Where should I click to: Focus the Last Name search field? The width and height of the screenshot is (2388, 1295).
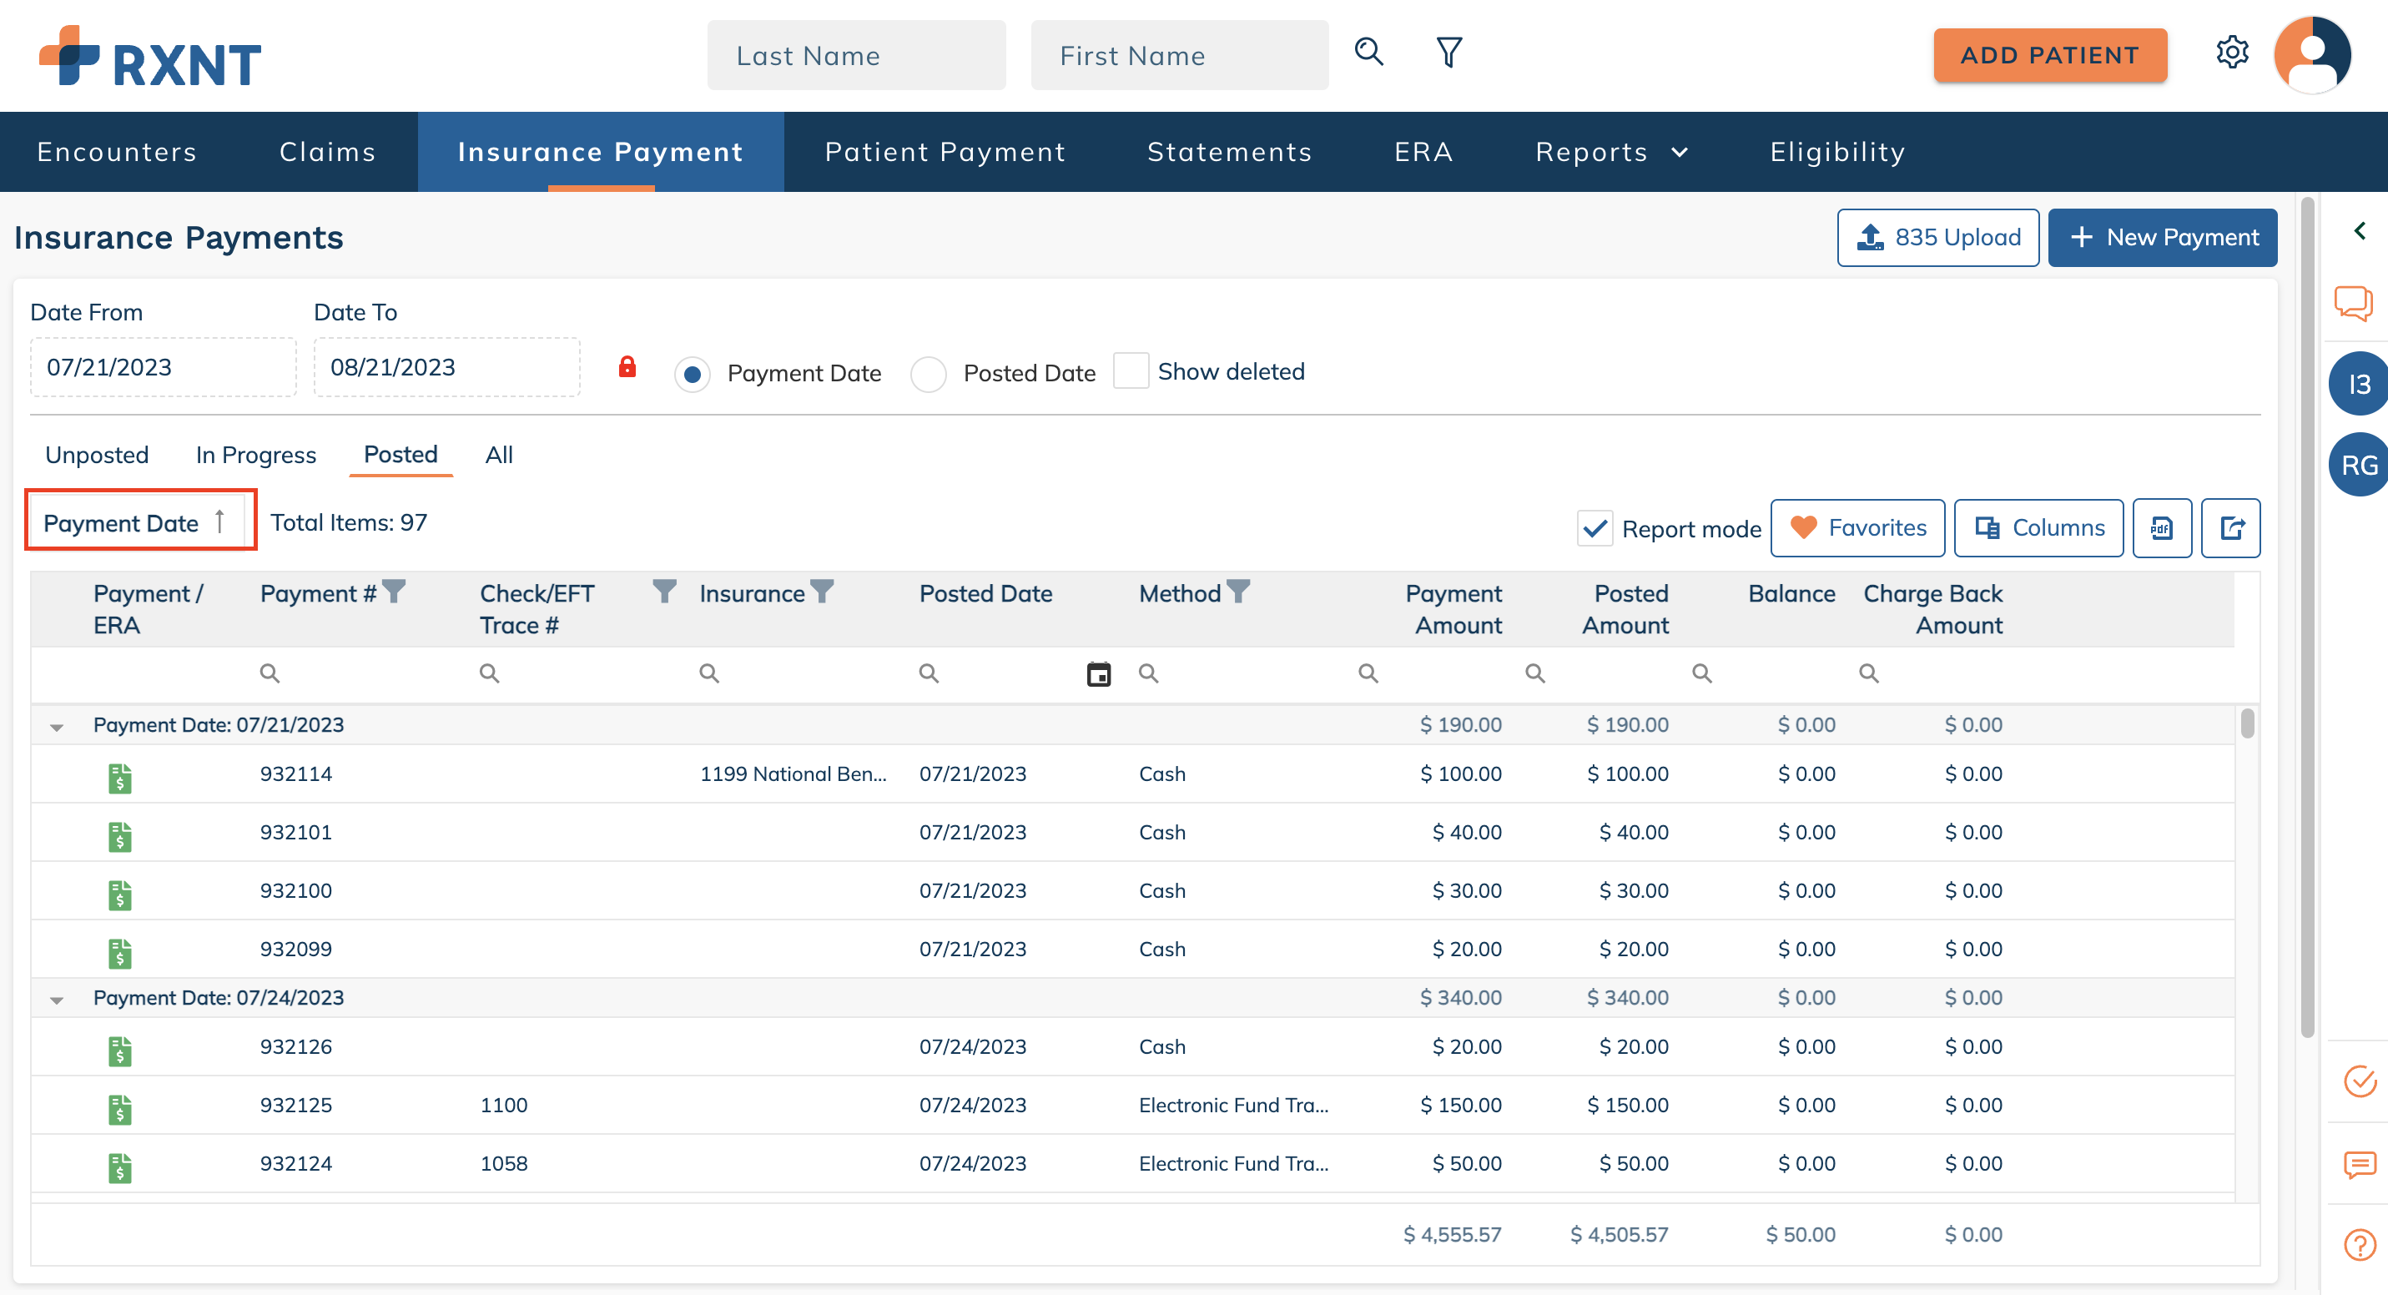(x=855, y=56)
